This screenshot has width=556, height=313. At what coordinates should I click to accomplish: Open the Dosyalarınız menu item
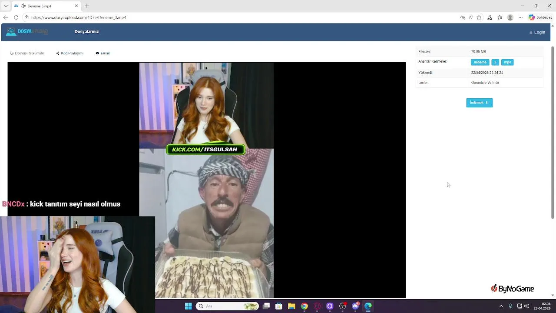point(86,32)
